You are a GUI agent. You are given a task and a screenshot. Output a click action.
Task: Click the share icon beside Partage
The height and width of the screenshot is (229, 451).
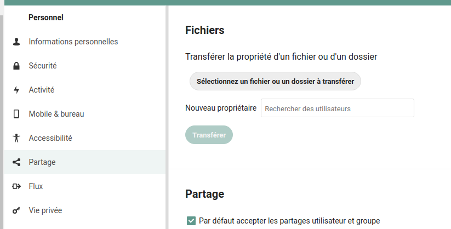[x=16, y=162]
